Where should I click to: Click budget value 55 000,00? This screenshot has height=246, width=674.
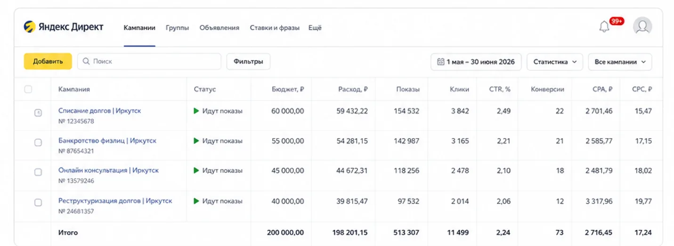pyautogui.click(x=288, y=141)
